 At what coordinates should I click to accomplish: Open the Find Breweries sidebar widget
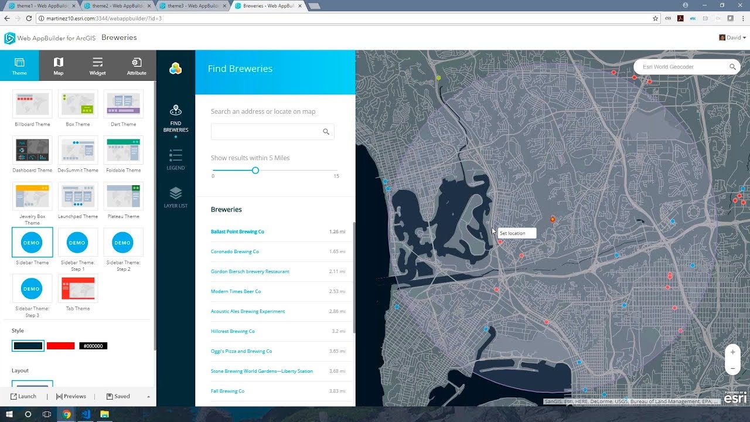[176, 120]
